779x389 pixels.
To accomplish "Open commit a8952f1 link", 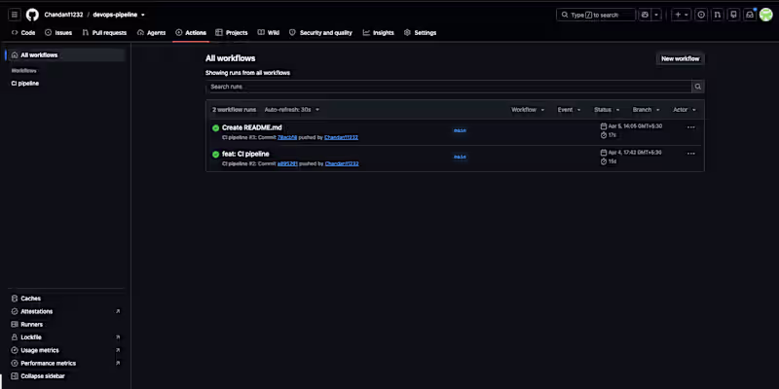I will (287, 163).
